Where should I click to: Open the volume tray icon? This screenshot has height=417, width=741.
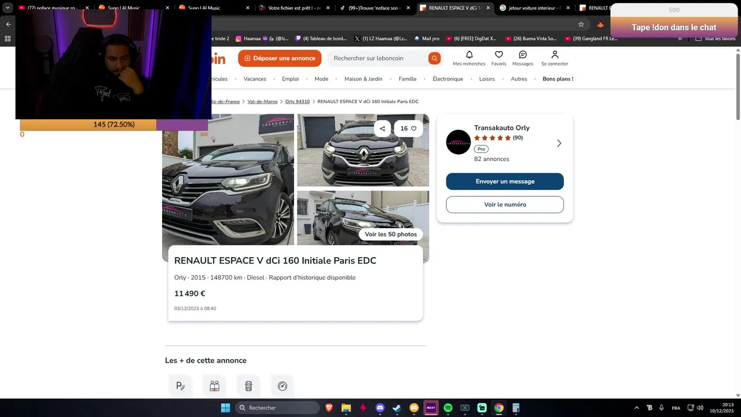point(700,408)
